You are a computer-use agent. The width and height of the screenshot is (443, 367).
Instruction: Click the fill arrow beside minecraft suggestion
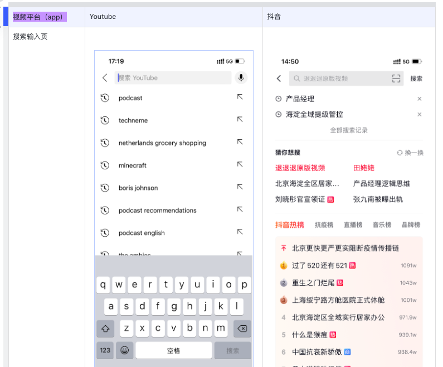[240, 165]
